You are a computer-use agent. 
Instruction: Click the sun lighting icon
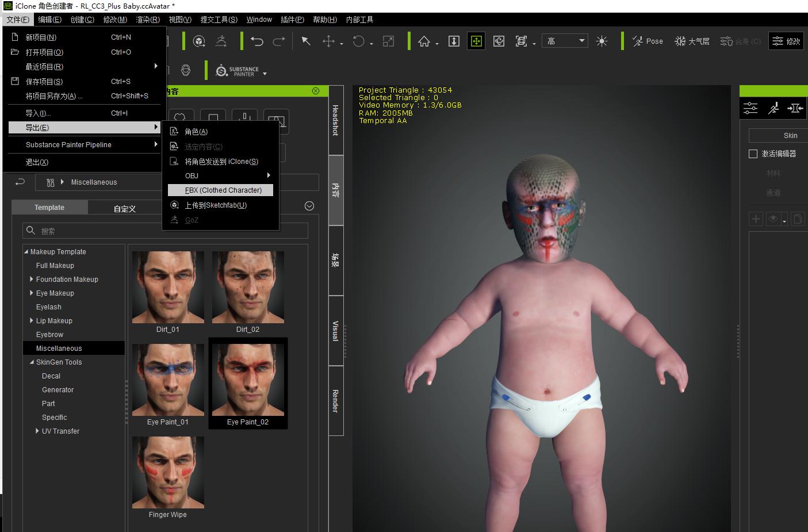pyautogui.click(x=602, y=41)
